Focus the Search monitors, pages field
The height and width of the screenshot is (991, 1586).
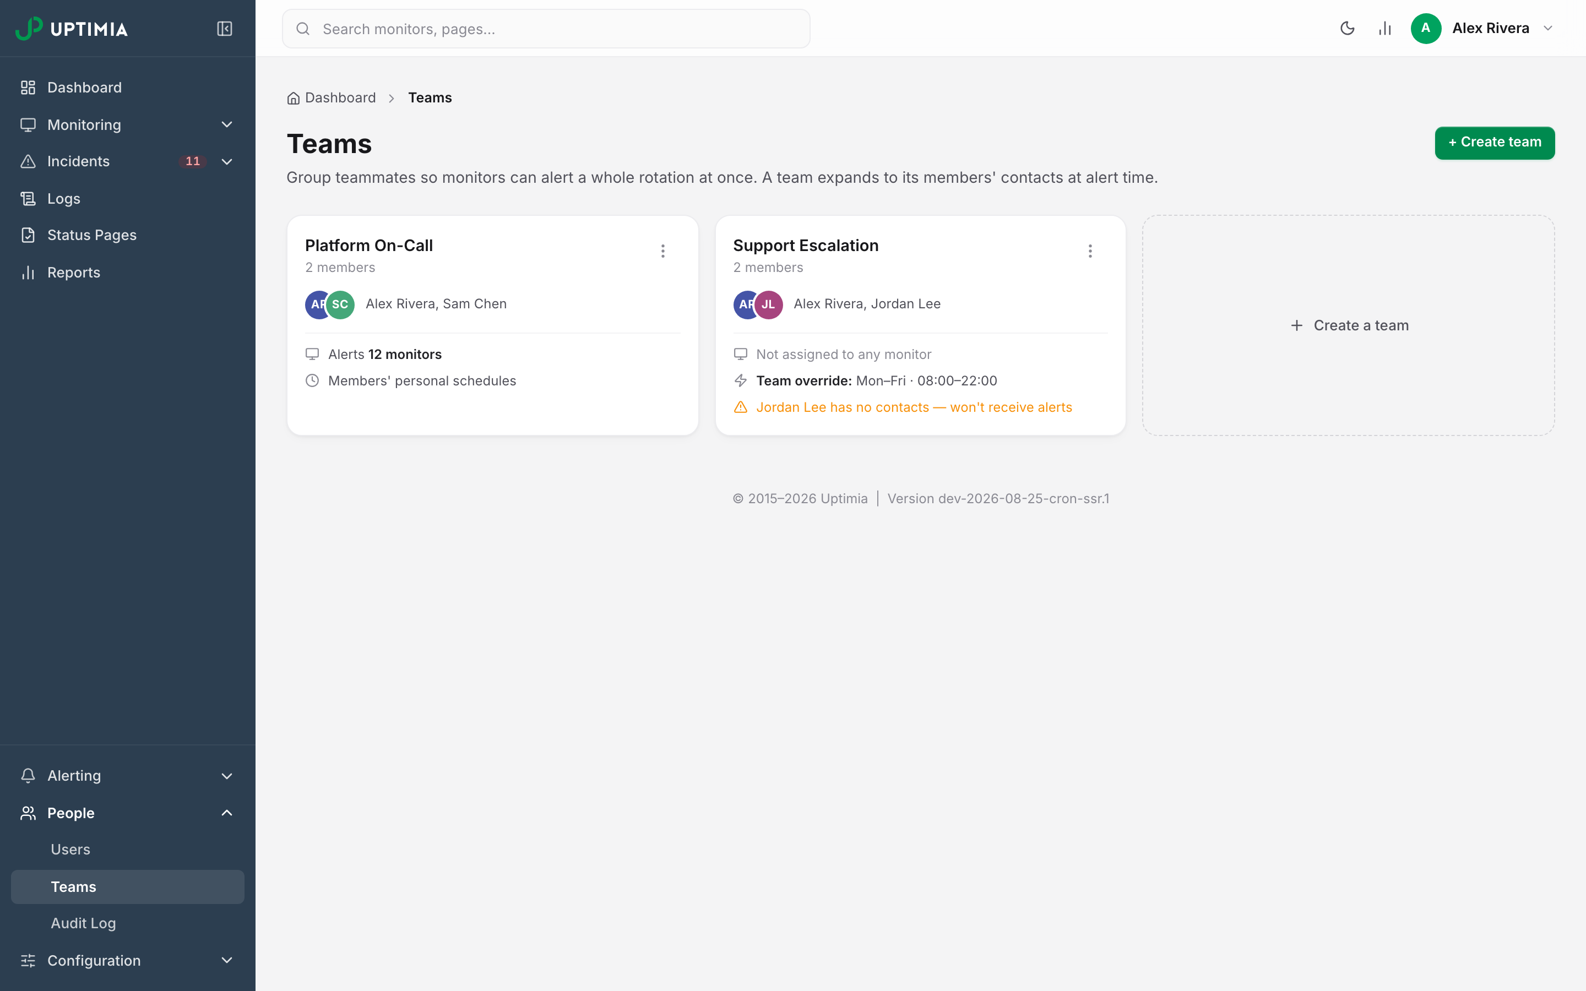[546, 29]
